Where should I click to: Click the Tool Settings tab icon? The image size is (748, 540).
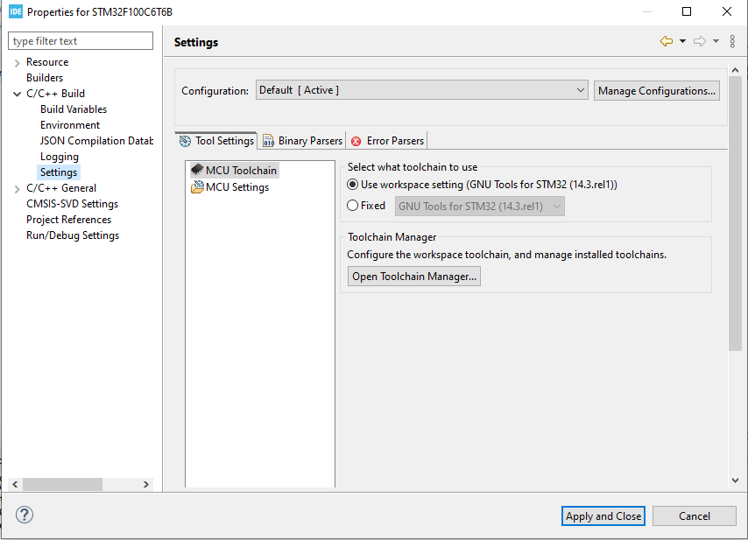pyautogui.click(x=185, y=141)
